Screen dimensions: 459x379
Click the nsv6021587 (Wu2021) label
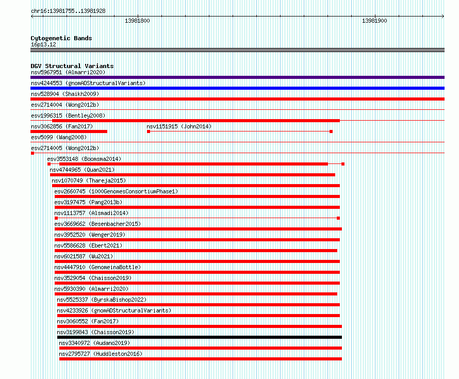pyautogui.click(x=84, y=256)
